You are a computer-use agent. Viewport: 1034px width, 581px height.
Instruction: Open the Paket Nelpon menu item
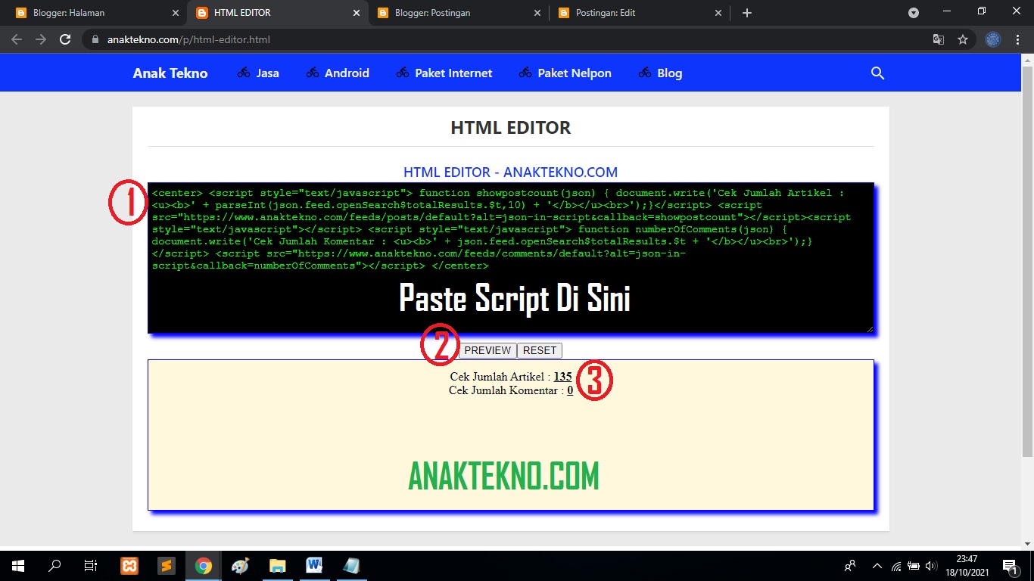575,73
